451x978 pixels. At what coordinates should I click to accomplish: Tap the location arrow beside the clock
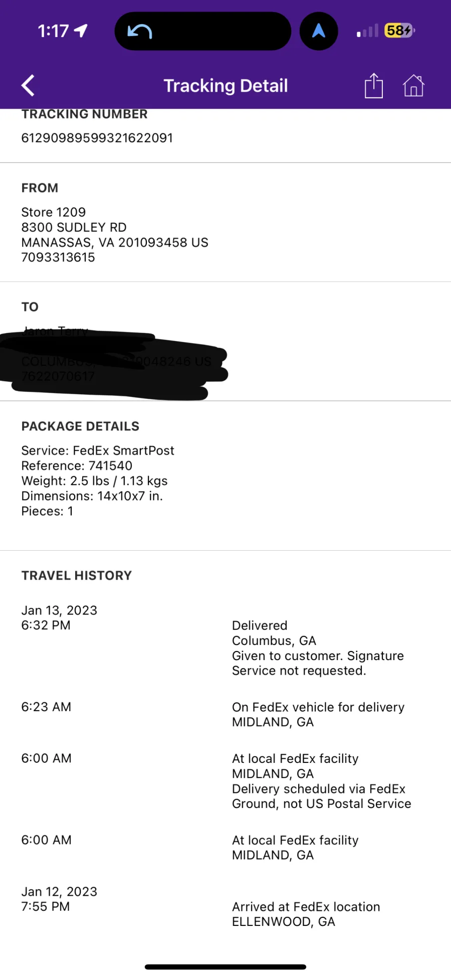click(81, 31)
